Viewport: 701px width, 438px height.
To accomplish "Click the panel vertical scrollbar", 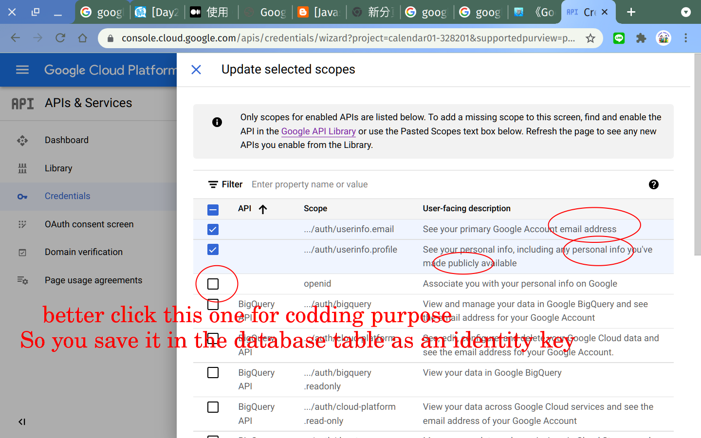I will (697, 155).
